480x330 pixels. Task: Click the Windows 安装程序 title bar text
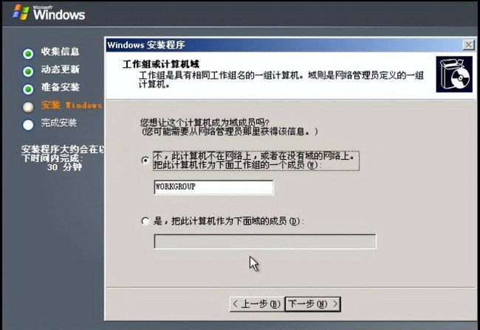click(x=146, y=45)
